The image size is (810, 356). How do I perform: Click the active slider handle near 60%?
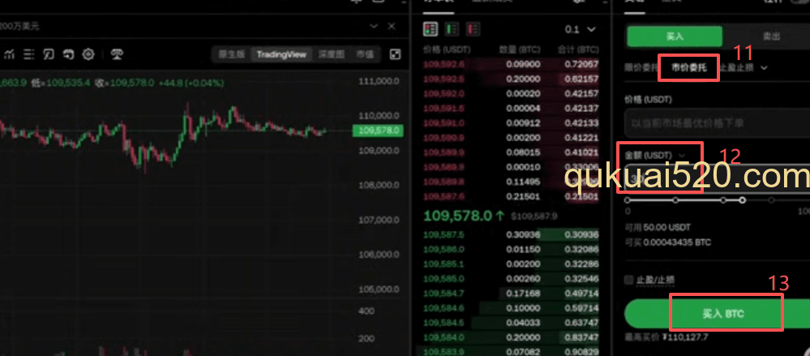pyautogui.click(x=743, y=200)
